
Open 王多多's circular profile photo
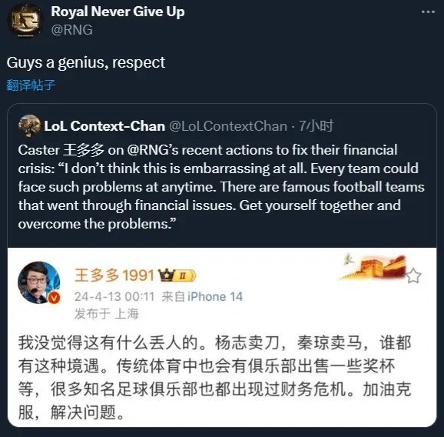(39, 282)
